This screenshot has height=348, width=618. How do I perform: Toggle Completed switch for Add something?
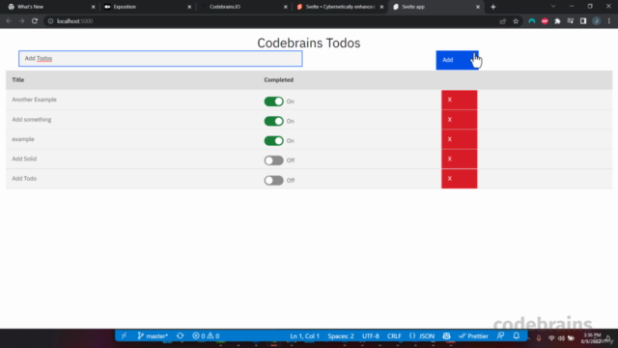coord(273,121)
